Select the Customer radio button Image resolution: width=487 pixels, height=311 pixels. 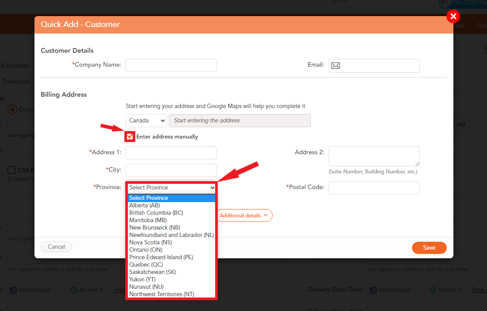12,109
